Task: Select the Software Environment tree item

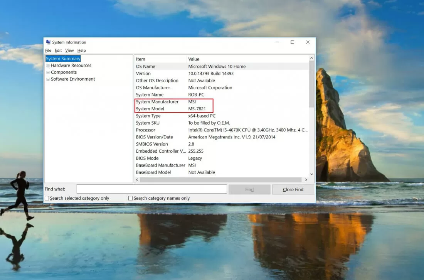Action: tap(73, 79)
